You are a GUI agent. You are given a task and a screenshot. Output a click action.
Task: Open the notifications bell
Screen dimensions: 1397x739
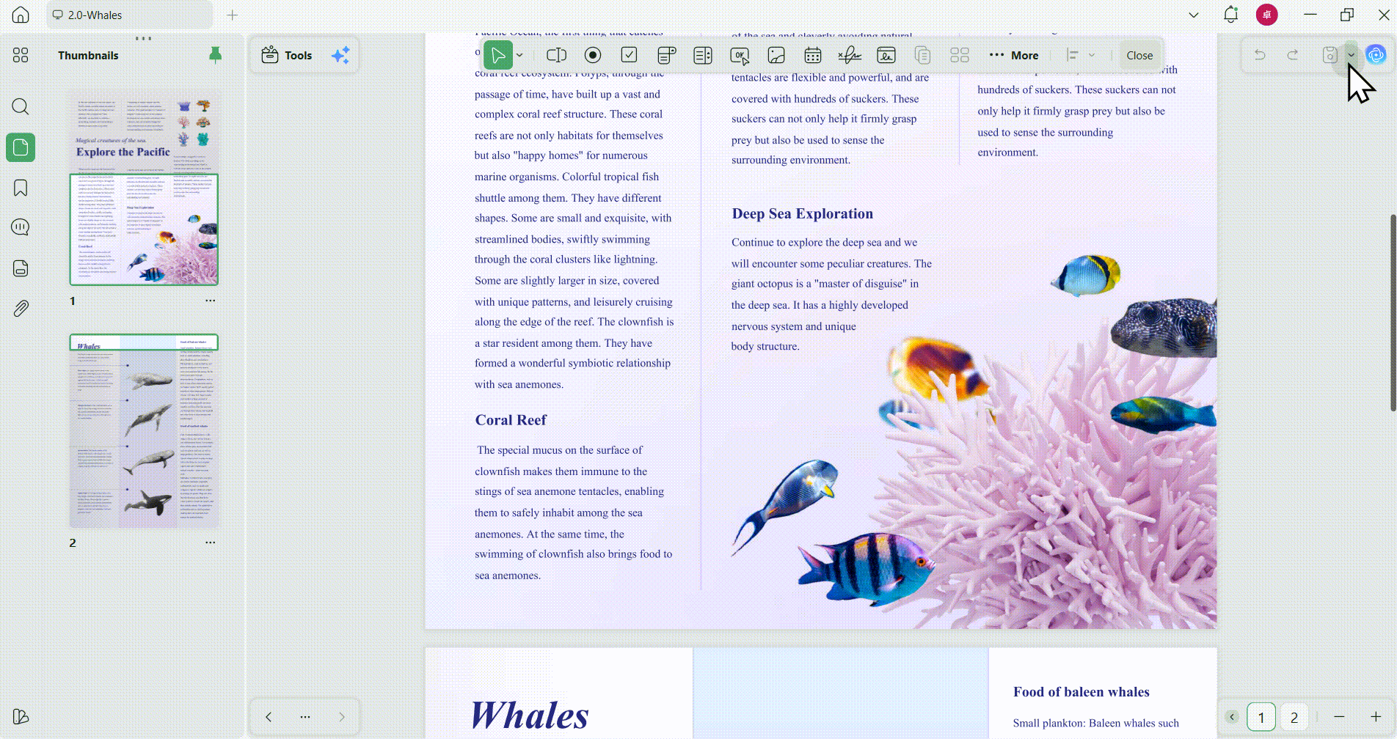tap(1230, 15)
